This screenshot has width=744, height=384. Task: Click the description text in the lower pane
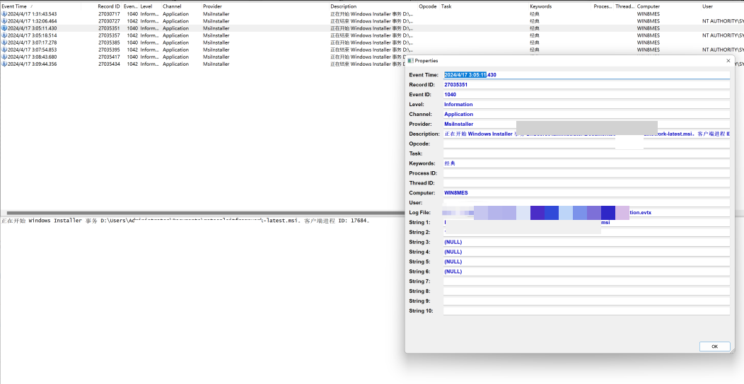pos(184,221)
